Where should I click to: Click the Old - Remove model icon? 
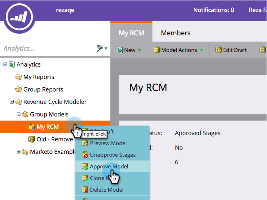(x=32, y=139)
